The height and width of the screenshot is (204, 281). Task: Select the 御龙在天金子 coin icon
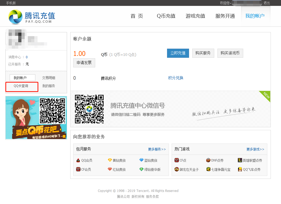177,169
